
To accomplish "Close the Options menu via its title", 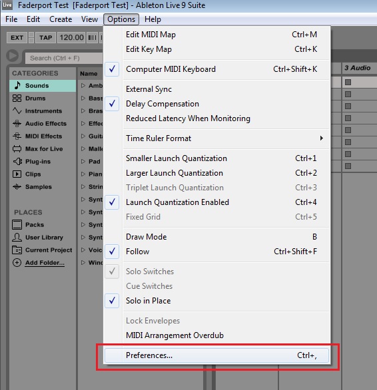I will tap(121, 19).
